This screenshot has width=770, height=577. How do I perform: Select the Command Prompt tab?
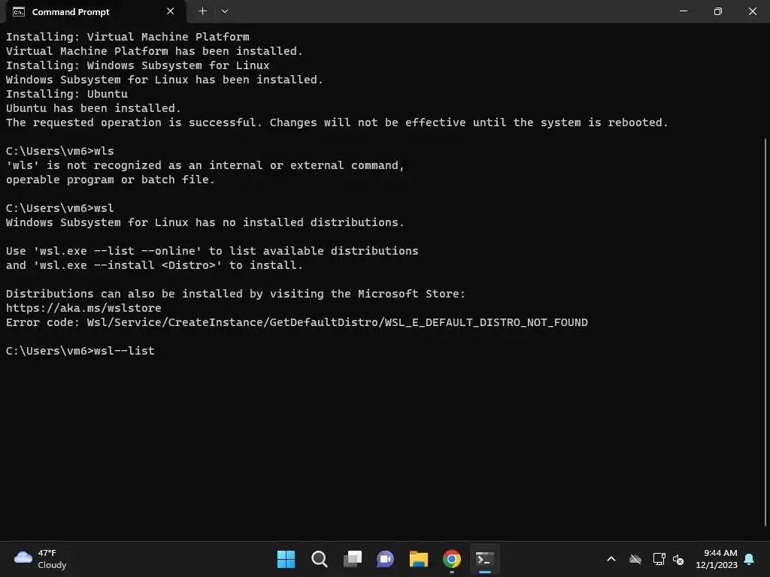click(x=95, y=12)
